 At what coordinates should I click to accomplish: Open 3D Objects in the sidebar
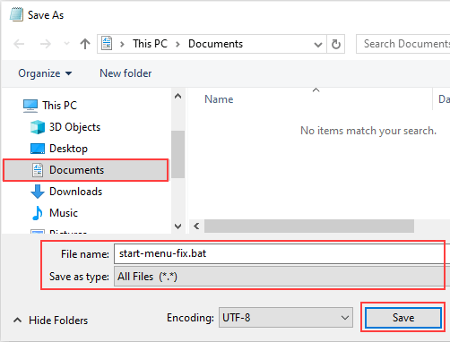(x=74, y=127)
